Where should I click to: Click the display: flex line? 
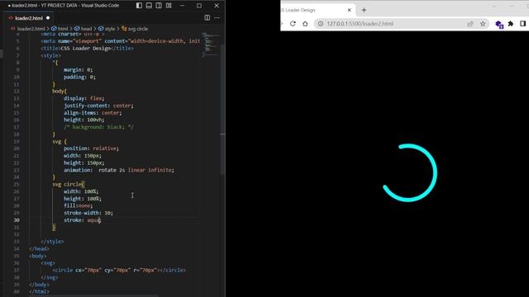point(84,98)
